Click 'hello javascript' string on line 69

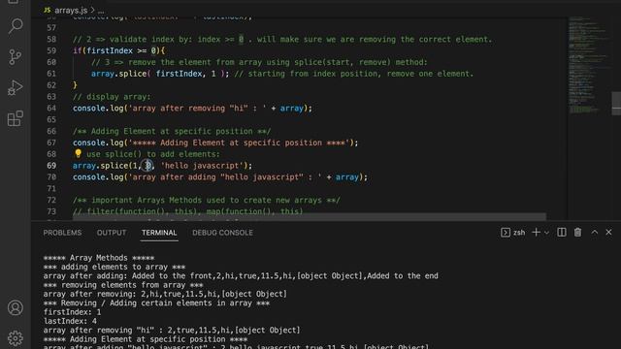point(202,166)
